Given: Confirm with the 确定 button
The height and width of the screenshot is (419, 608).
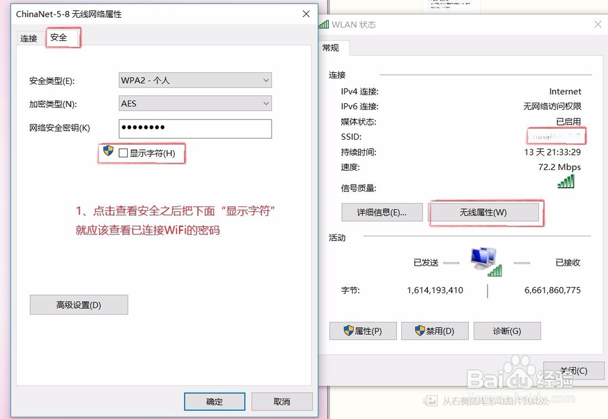Looking at the screenshot, I should click(x=215, y=401).
